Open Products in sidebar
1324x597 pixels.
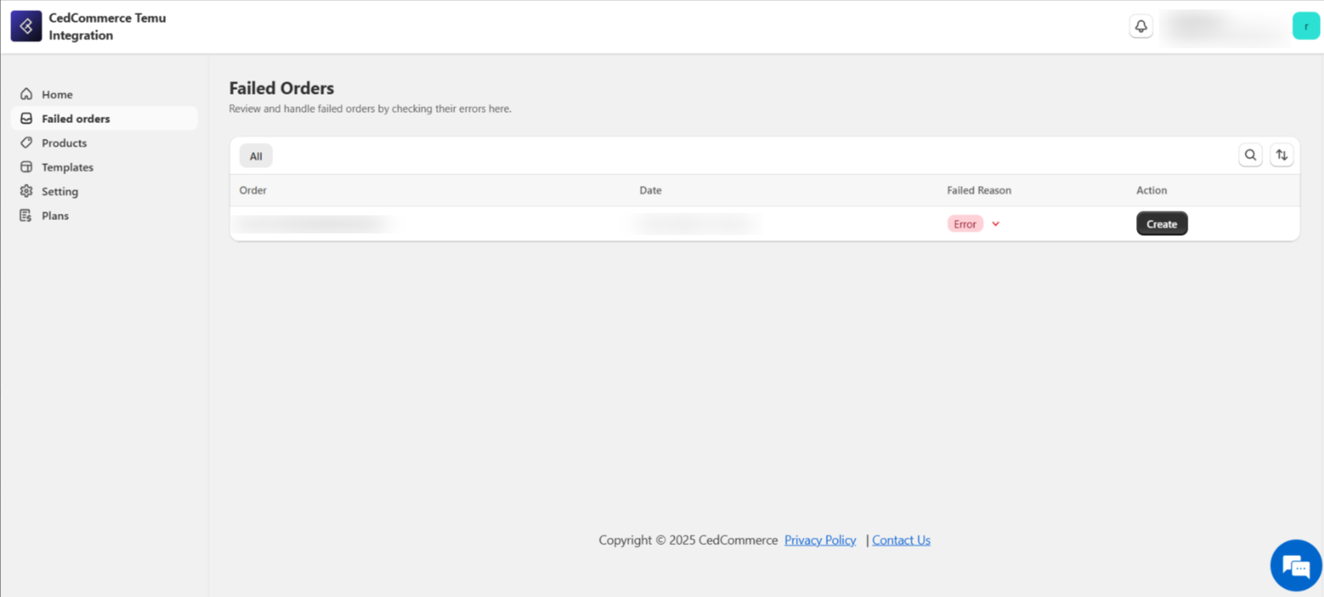click(104, 143)
